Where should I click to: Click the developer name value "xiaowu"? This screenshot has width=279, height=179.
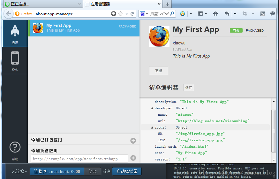pyautogui.click(x=185, y=114)
